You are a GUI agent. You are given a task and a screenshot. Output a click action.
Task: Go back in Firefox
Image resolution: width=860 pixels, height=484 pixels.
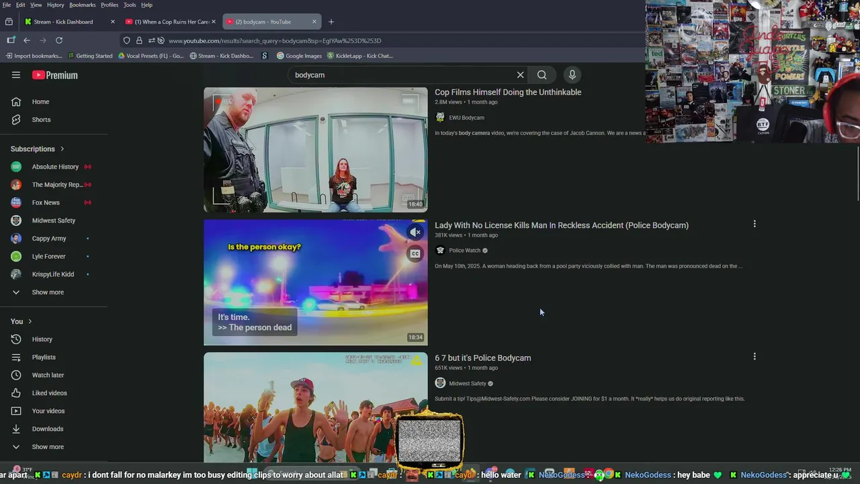pos(27,40)
